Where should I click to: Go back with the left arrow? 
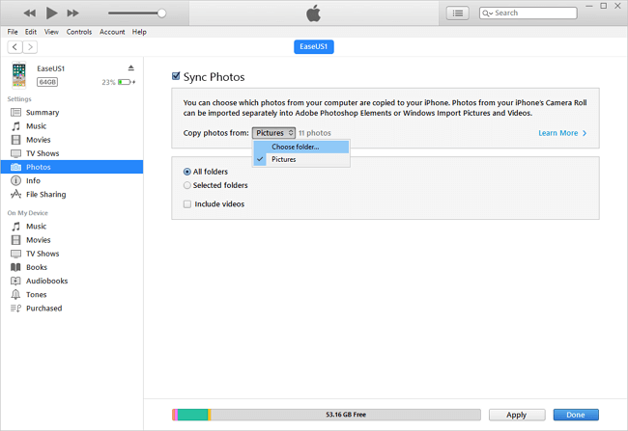(15, 46)
